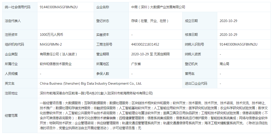Select the 2020-10-29 value beside 核准日期
Image resolution: width=274 pixels, height=137 pixels.
click(228, 35)
